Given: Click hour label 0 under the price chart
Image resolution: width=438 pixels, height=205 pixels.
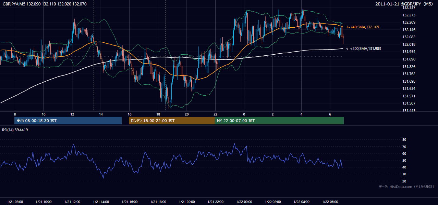Looking at the screenshot, I should click(x=244, y=114).
